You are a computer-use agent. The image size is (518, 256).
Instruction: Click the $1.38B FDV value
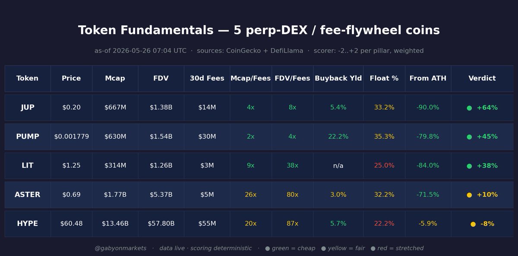coord(161,108)
